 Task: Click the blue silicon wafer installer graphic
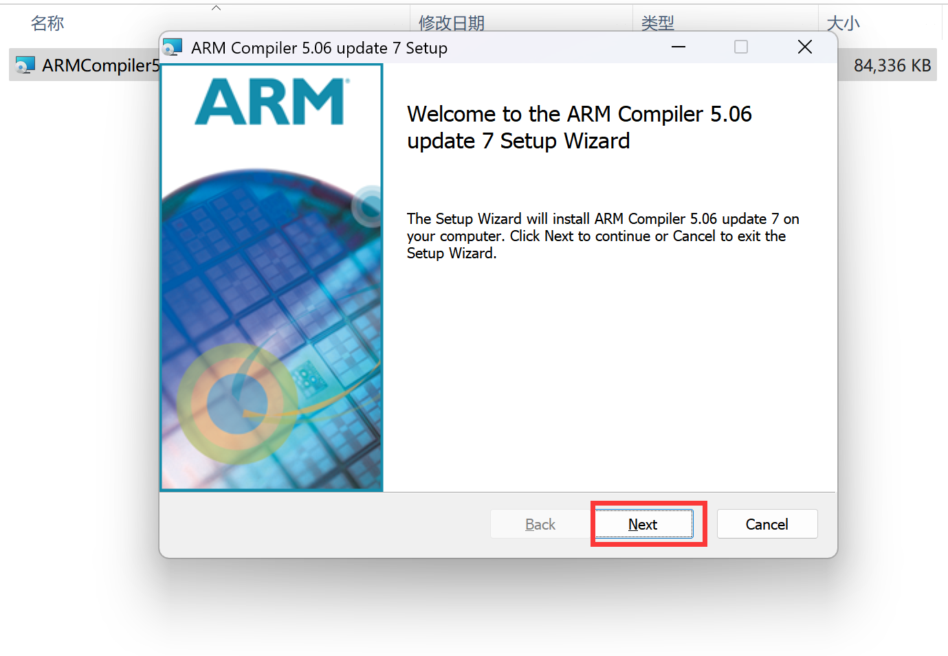[270, 323]
